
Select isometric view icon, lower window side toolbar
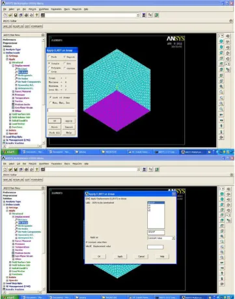tap(222, 193)
